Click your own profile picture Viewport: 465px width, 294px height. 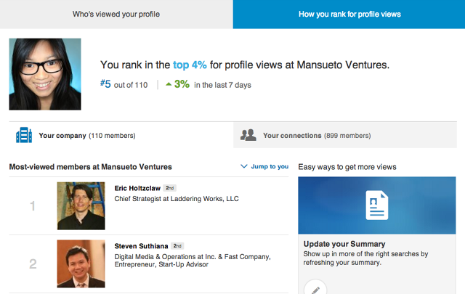[45, 74]
